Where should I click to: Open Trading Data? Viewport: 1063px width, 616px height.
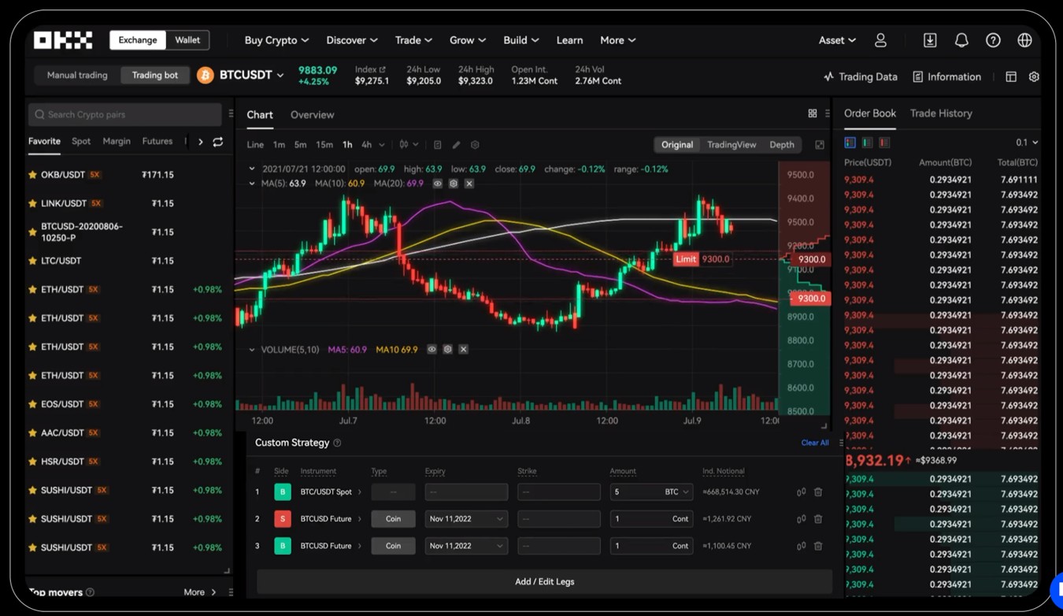click(860, 76)
